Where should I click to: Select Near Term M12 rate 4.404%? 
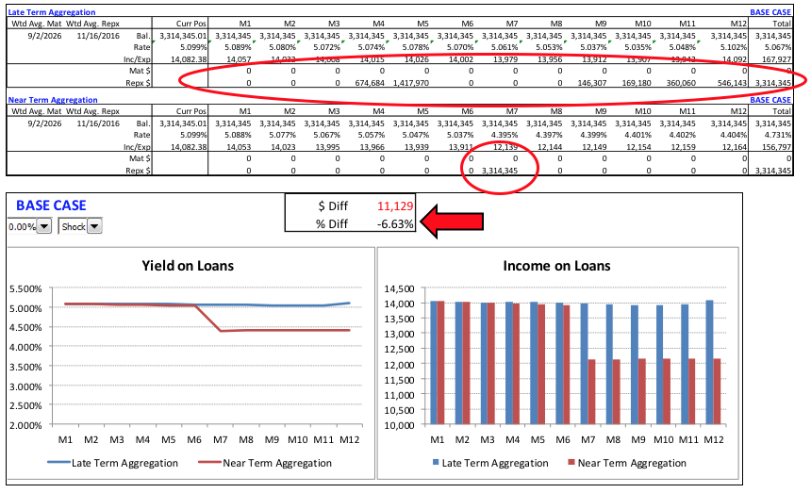[x=734, y=135]
